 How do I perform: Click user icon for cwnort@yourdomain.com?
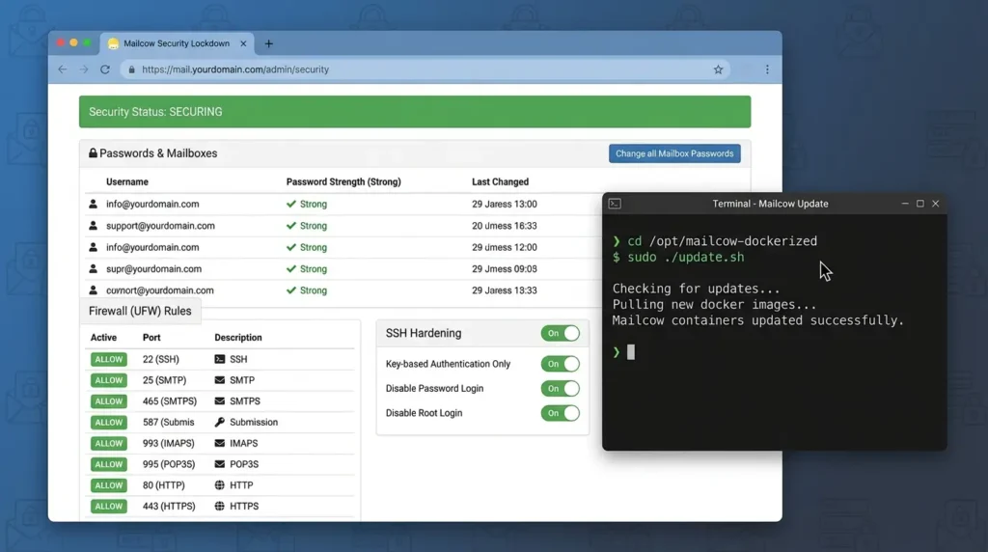click(x=93, y=290)
